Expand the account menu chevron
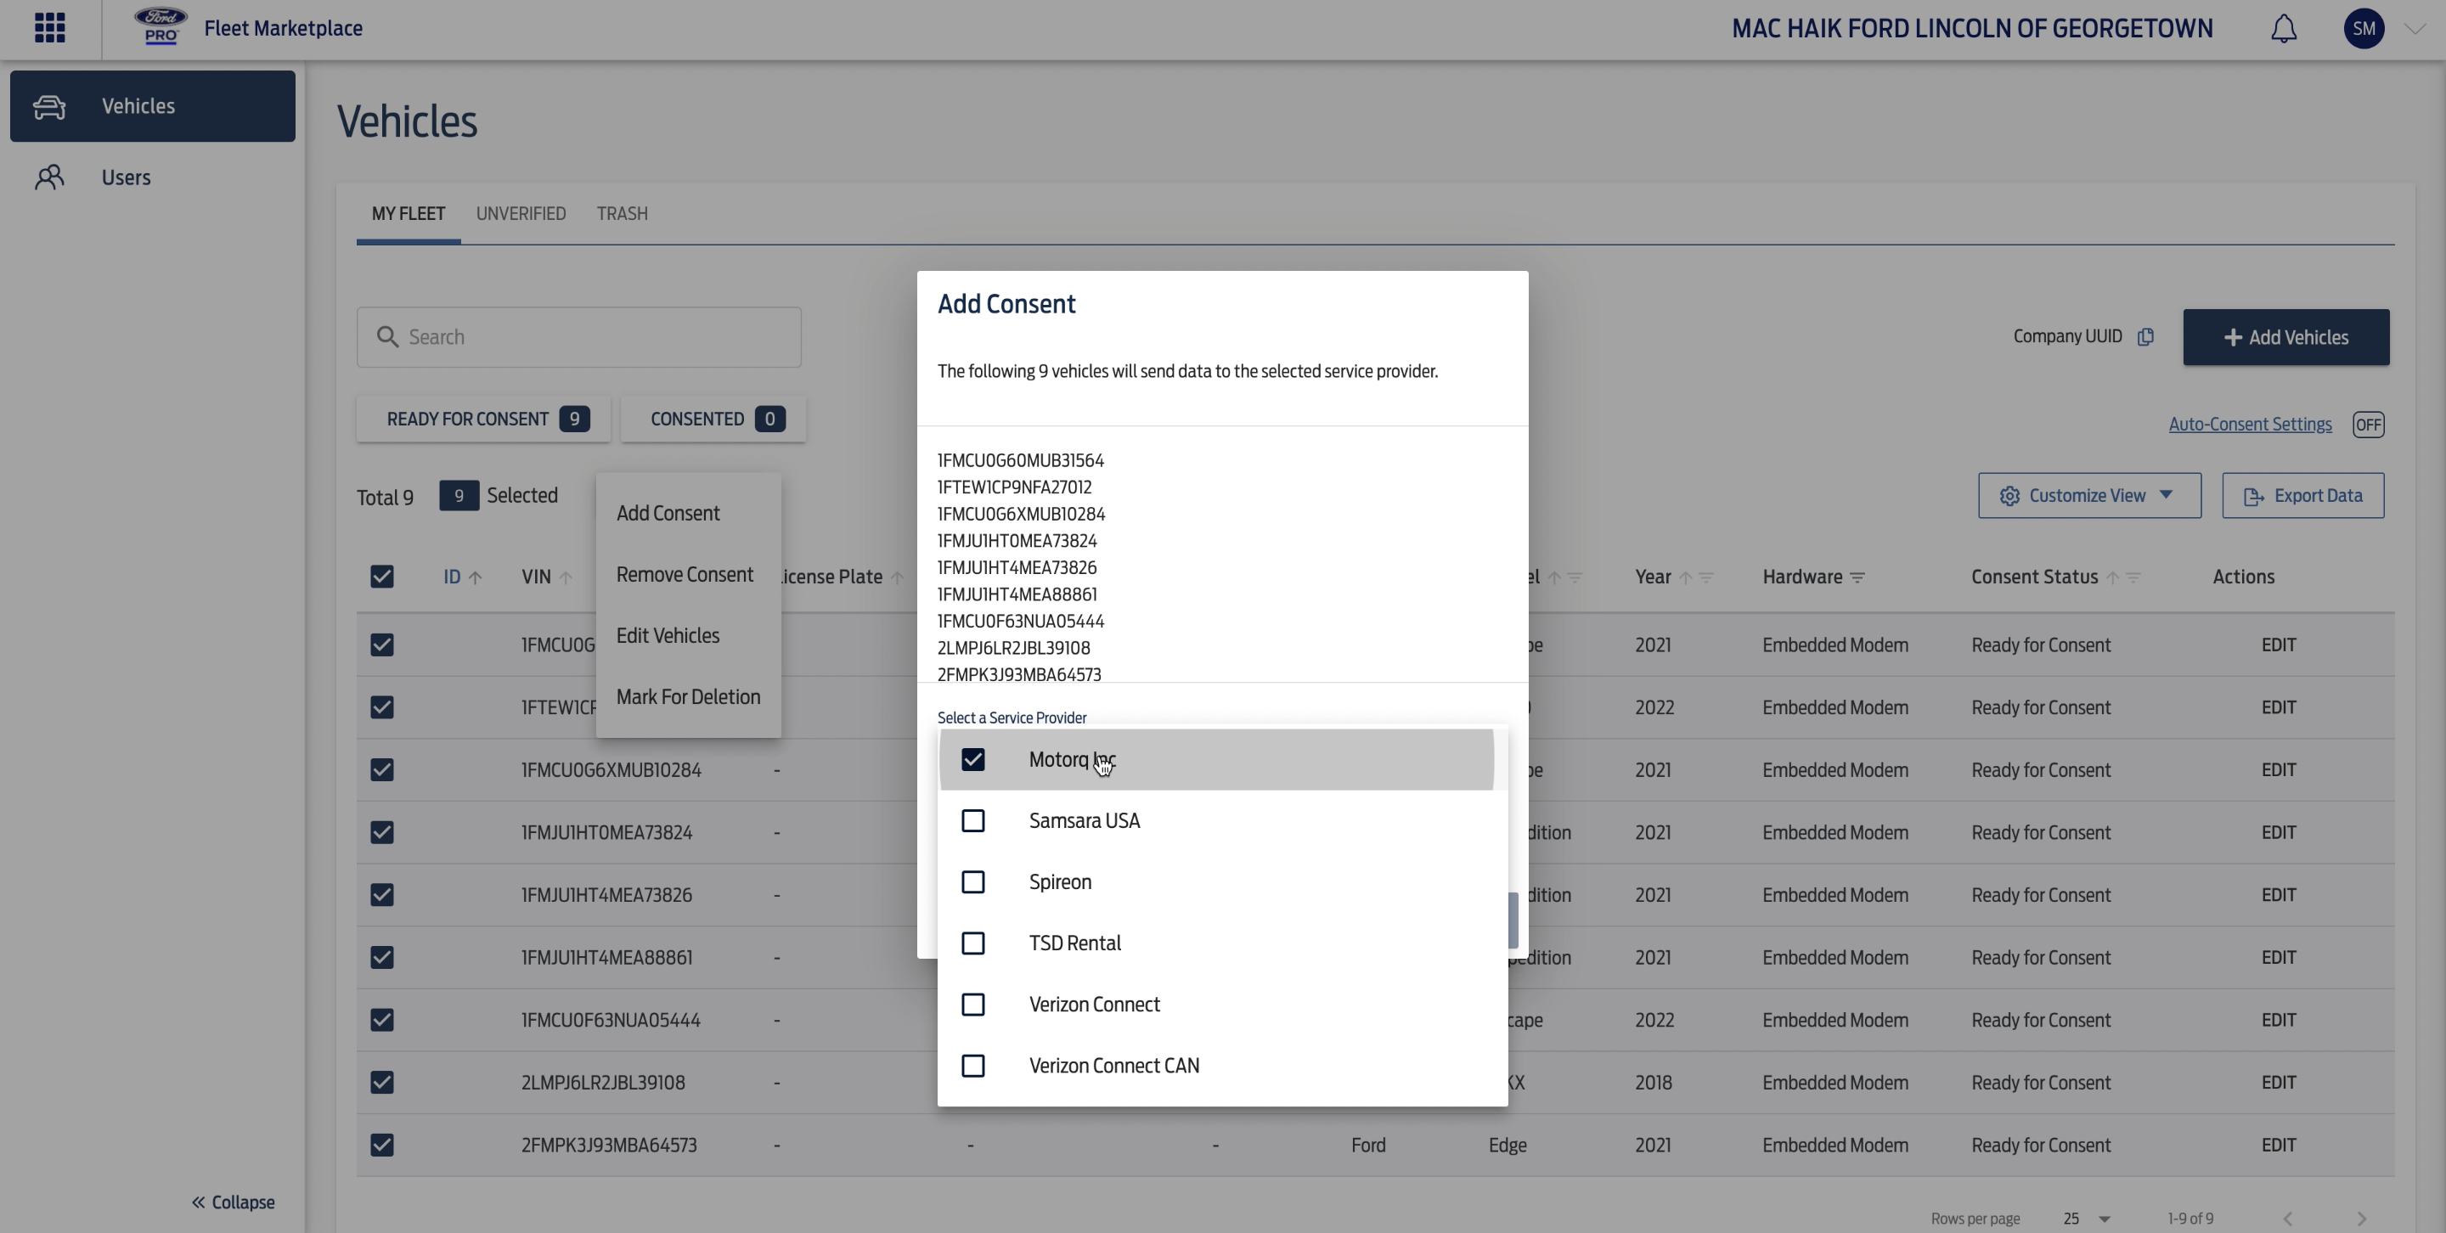Screen dimensions: 2446x1233 2415,30
